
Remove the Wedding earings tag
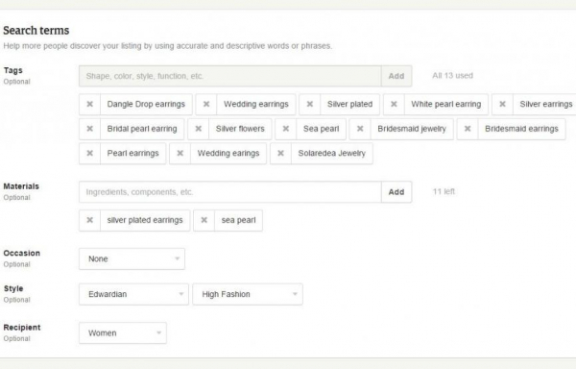pyautogui.click(x=180, y=153)
